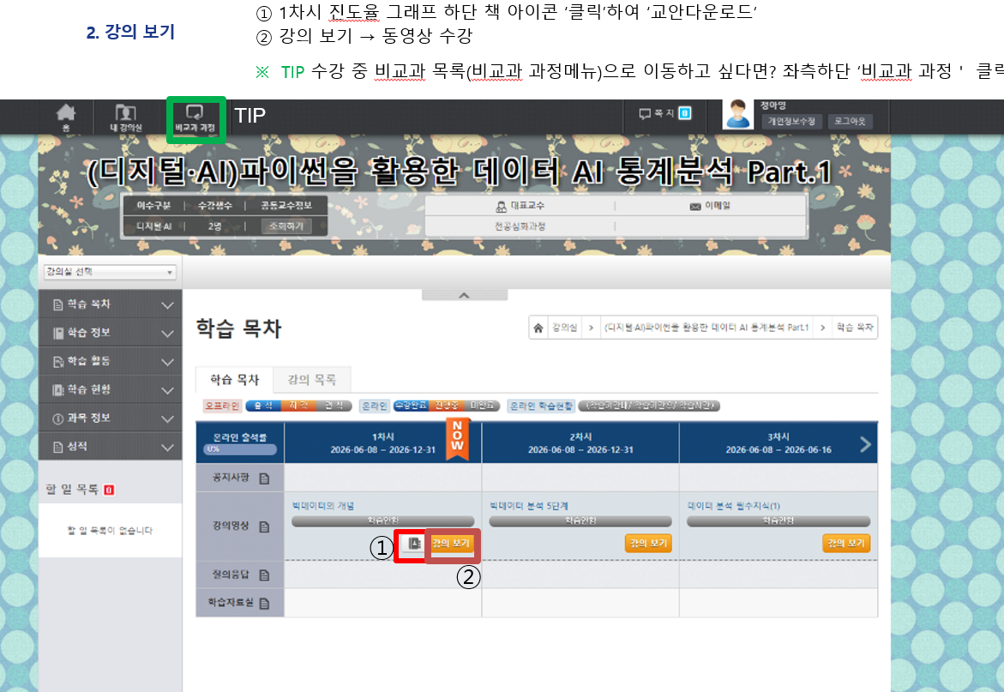This screenshot has width=1004, height=692.
Task: Open 학습 정보 sidebar menu
Action: [x=110, y=333]
